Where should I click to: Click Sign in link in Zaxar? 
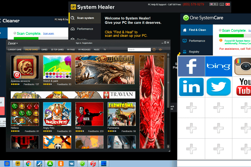pyautogui.click(x=78, y=43)
